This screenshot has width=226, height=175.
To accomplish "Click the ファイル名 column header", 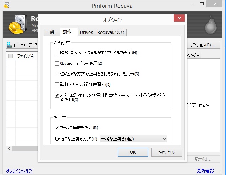I will [x=26, y=56].
